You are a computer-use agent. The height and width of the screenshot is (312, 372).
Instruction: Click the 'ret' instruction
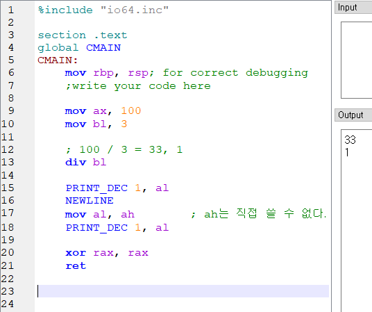coord(76,266)
